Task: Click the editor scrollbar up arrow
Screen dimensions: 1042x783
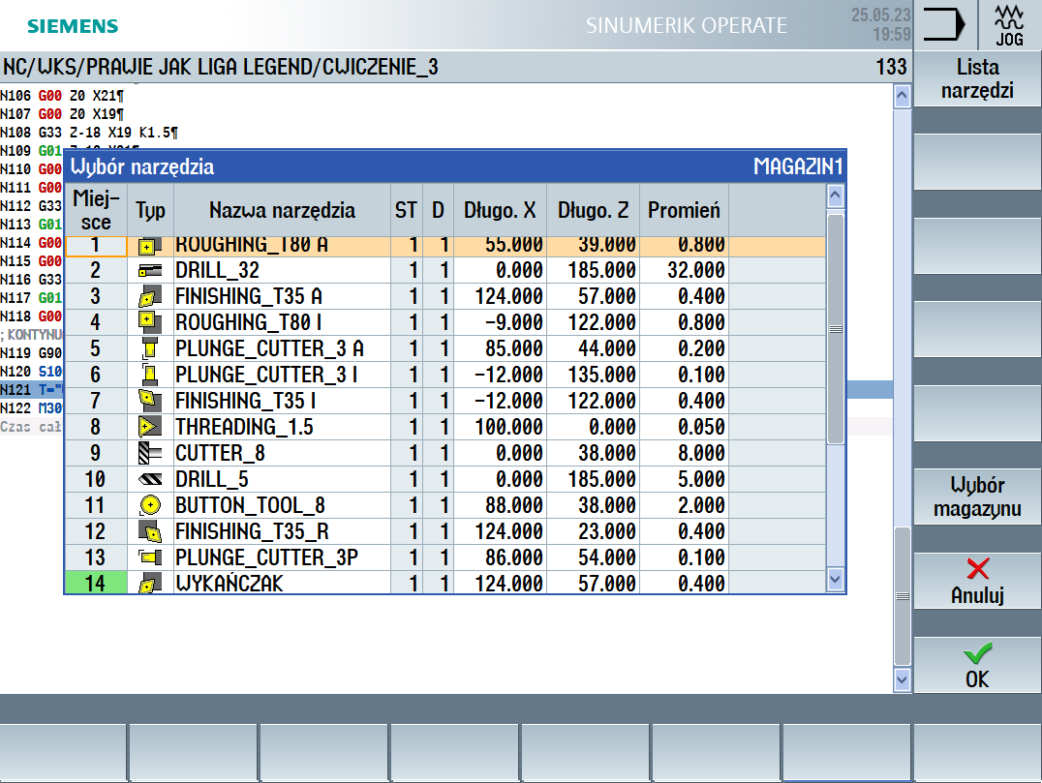Action: pos(902,97)
